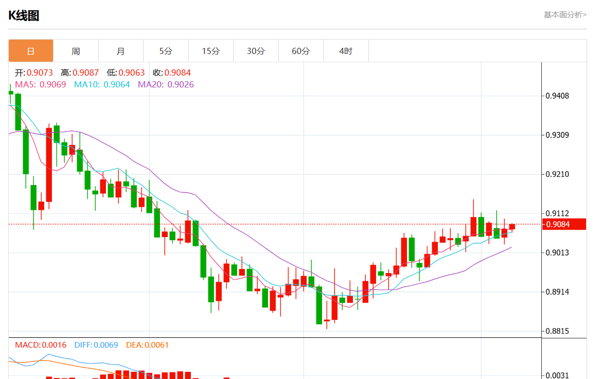The width and height of the screenshot is (601, 379).
Task: Click the MA10: 0.9064 indicator label
Action: coord(102,84)
